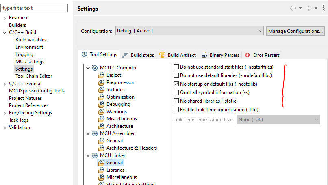Image resolution: width=328 pixels, height=185 pixels.
Task: Click the MCU Assembler tool icon
Action: pos(95,133)
